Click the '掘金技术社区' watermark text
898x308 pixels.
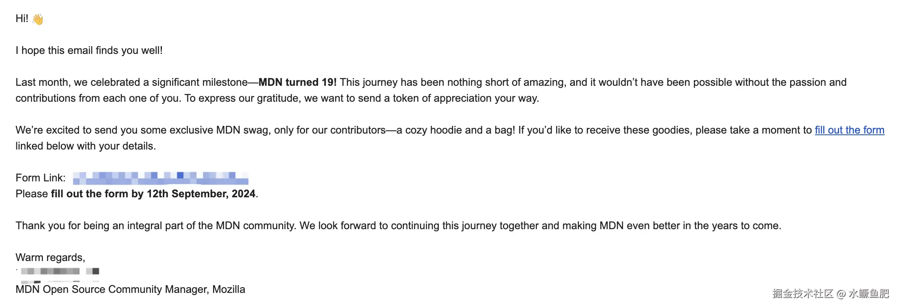click(802, 294)
